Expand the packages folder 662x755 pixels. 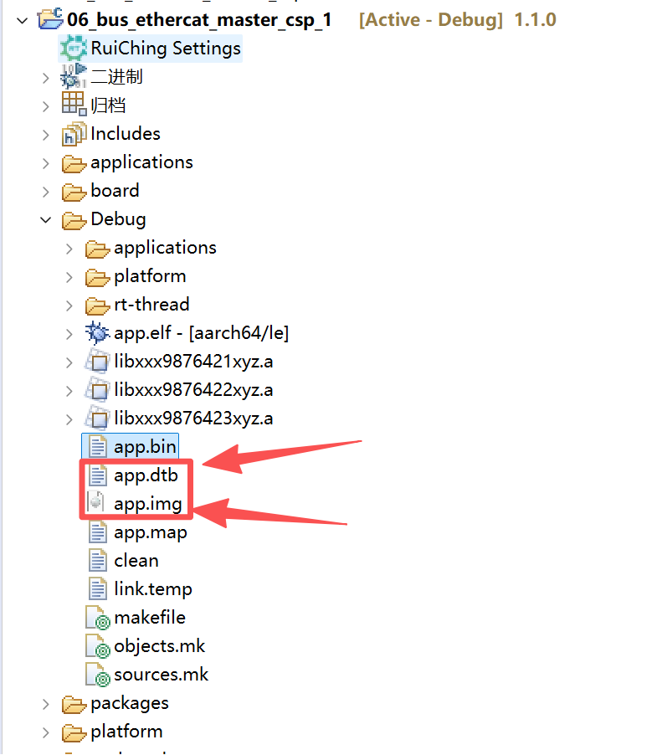pos(46,705)
